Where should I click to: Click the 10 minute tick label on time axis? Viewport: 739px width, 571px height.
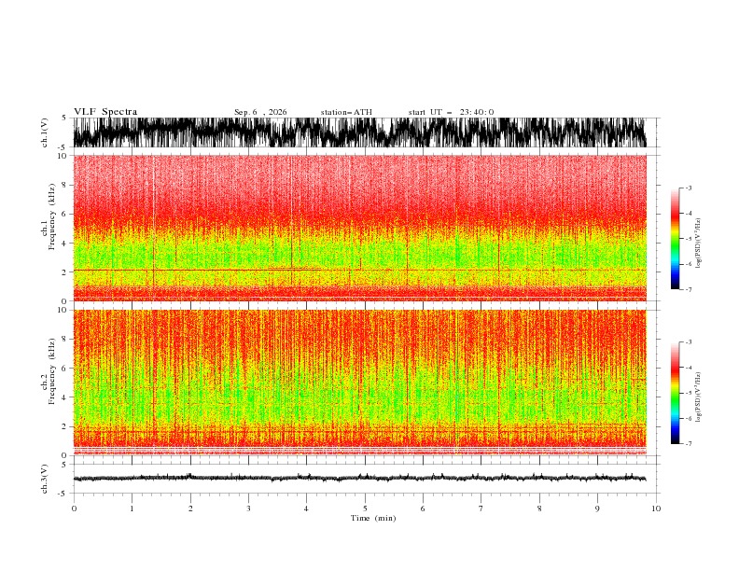click(x=656, y=508)
